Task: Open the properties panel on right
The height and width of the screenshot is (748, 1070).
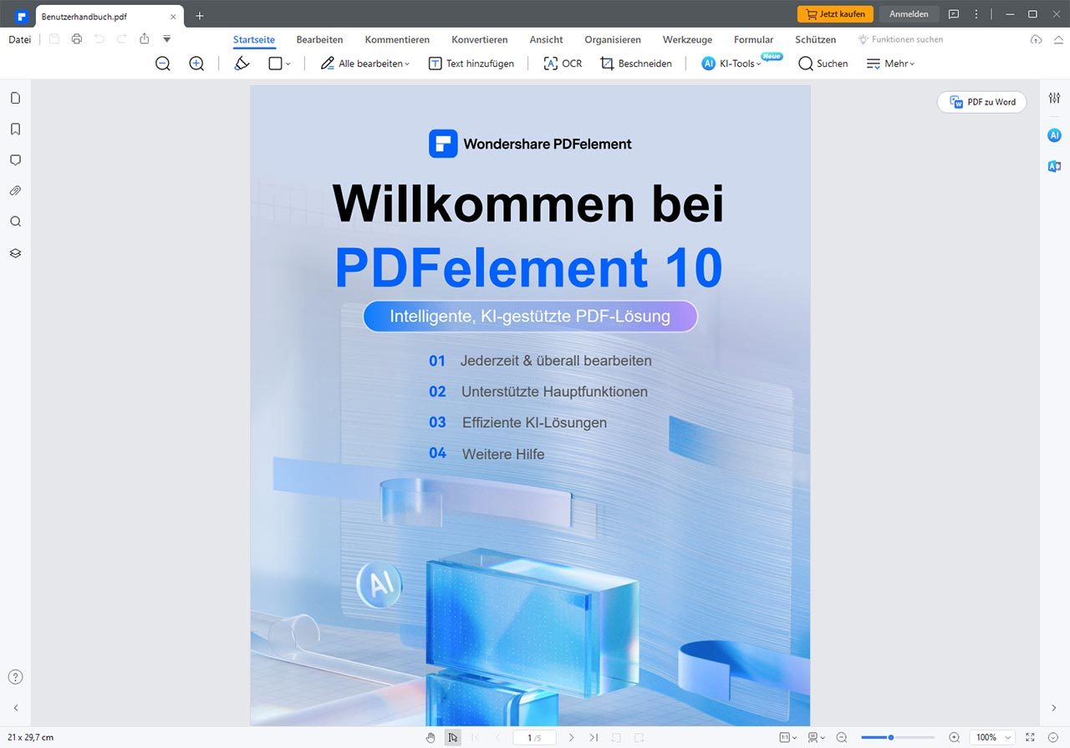Action: tap(1054, 98)
